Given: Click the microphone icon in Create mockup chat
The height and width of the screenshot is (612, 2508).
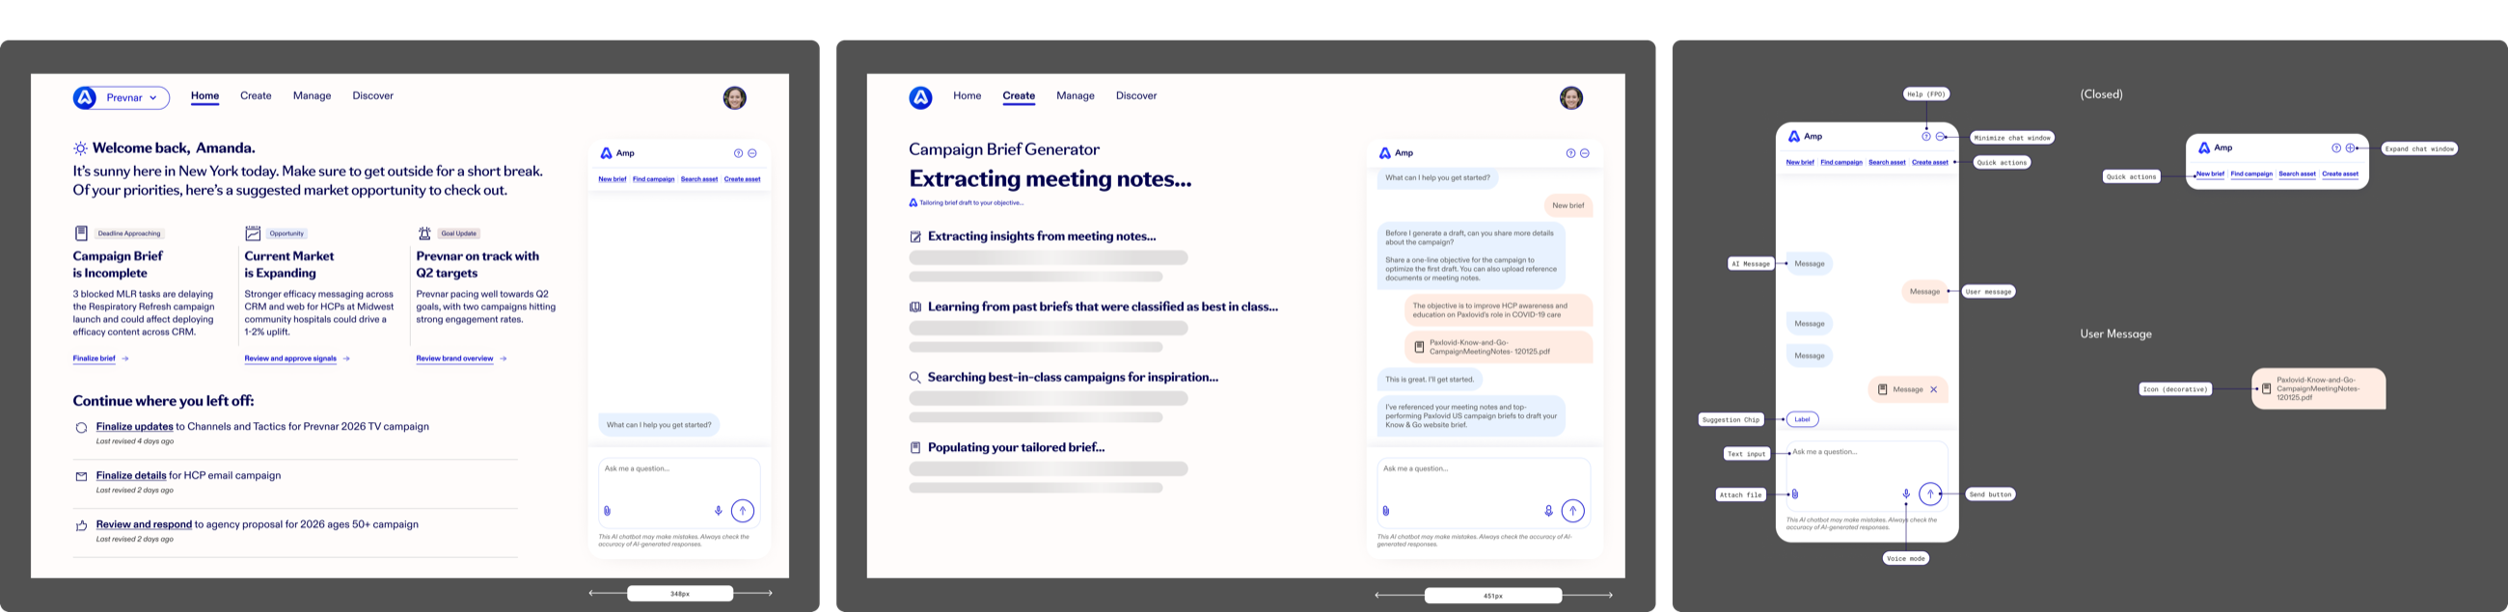Looking at the screenshot, I should 1549,511.
